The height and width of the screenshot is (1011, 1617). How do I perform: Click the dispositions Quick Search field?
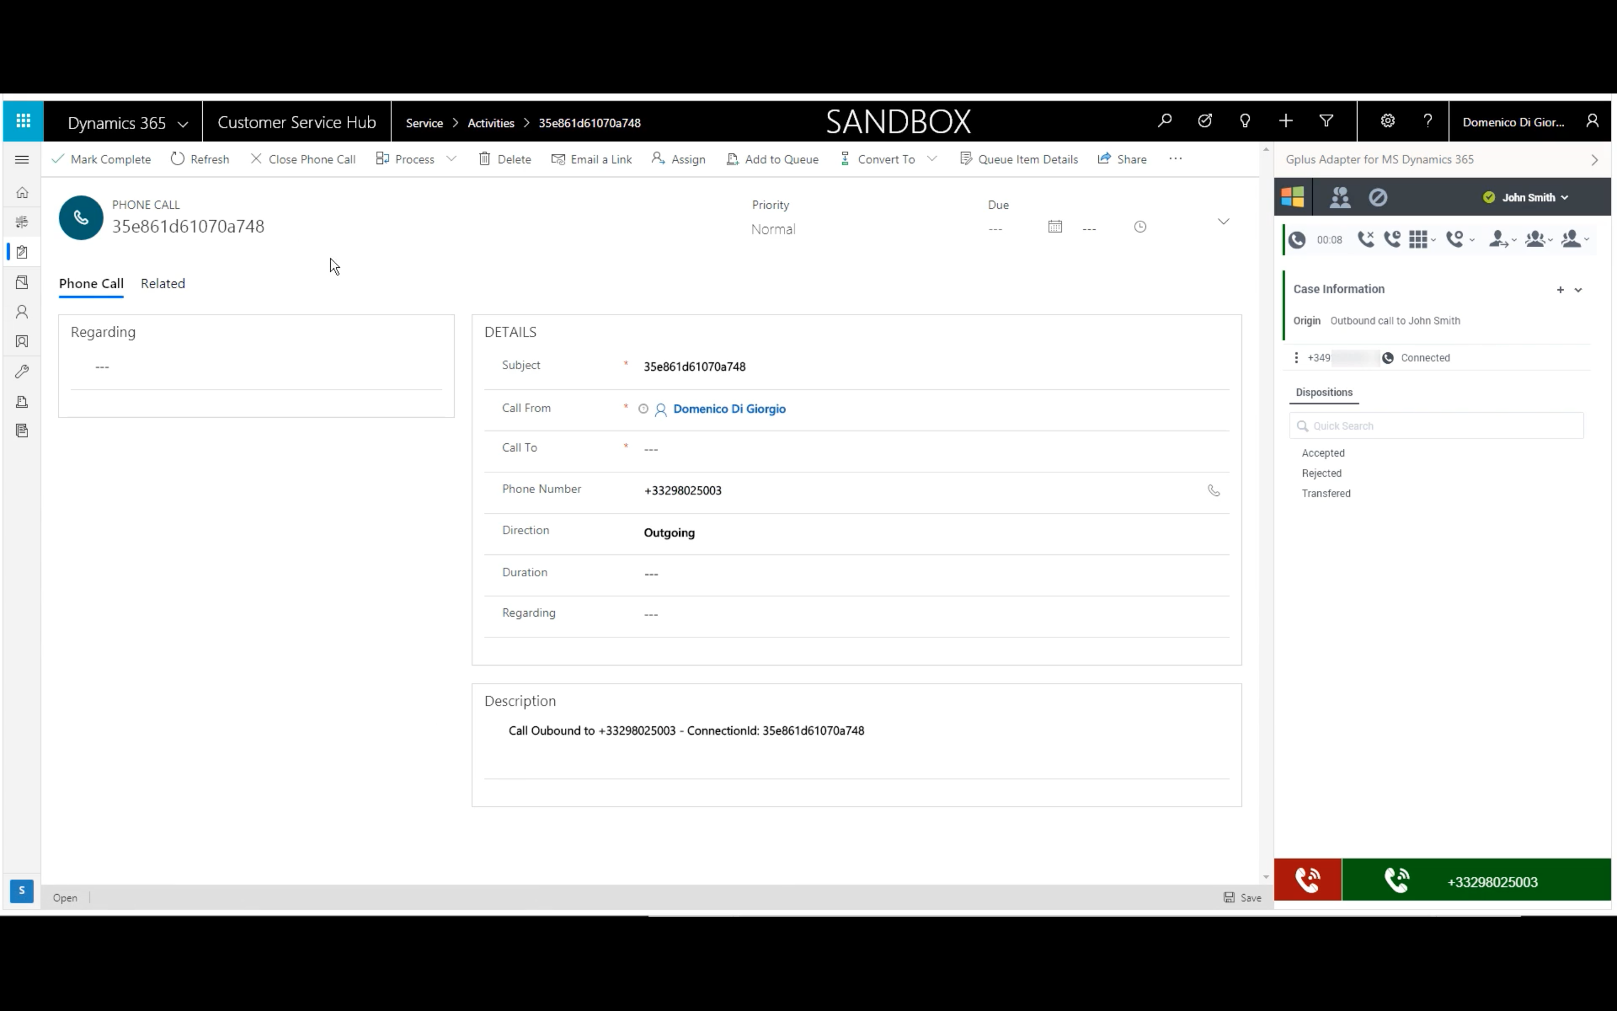(1436, 426)
